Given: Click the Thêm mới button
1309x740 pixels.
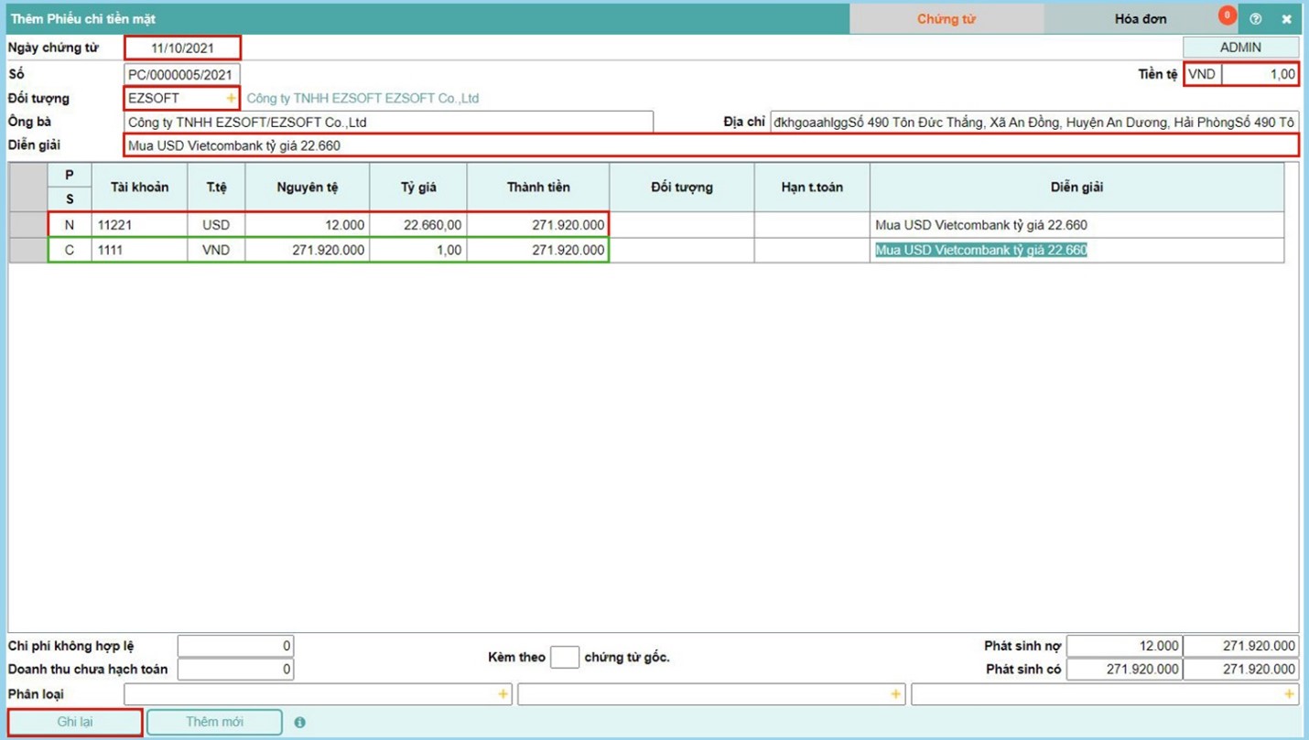Looking at the screenshot, I should click(214, 723).
